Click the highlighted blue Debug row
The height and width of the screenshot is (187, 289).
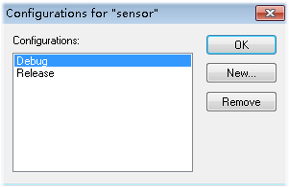point(103,61)
